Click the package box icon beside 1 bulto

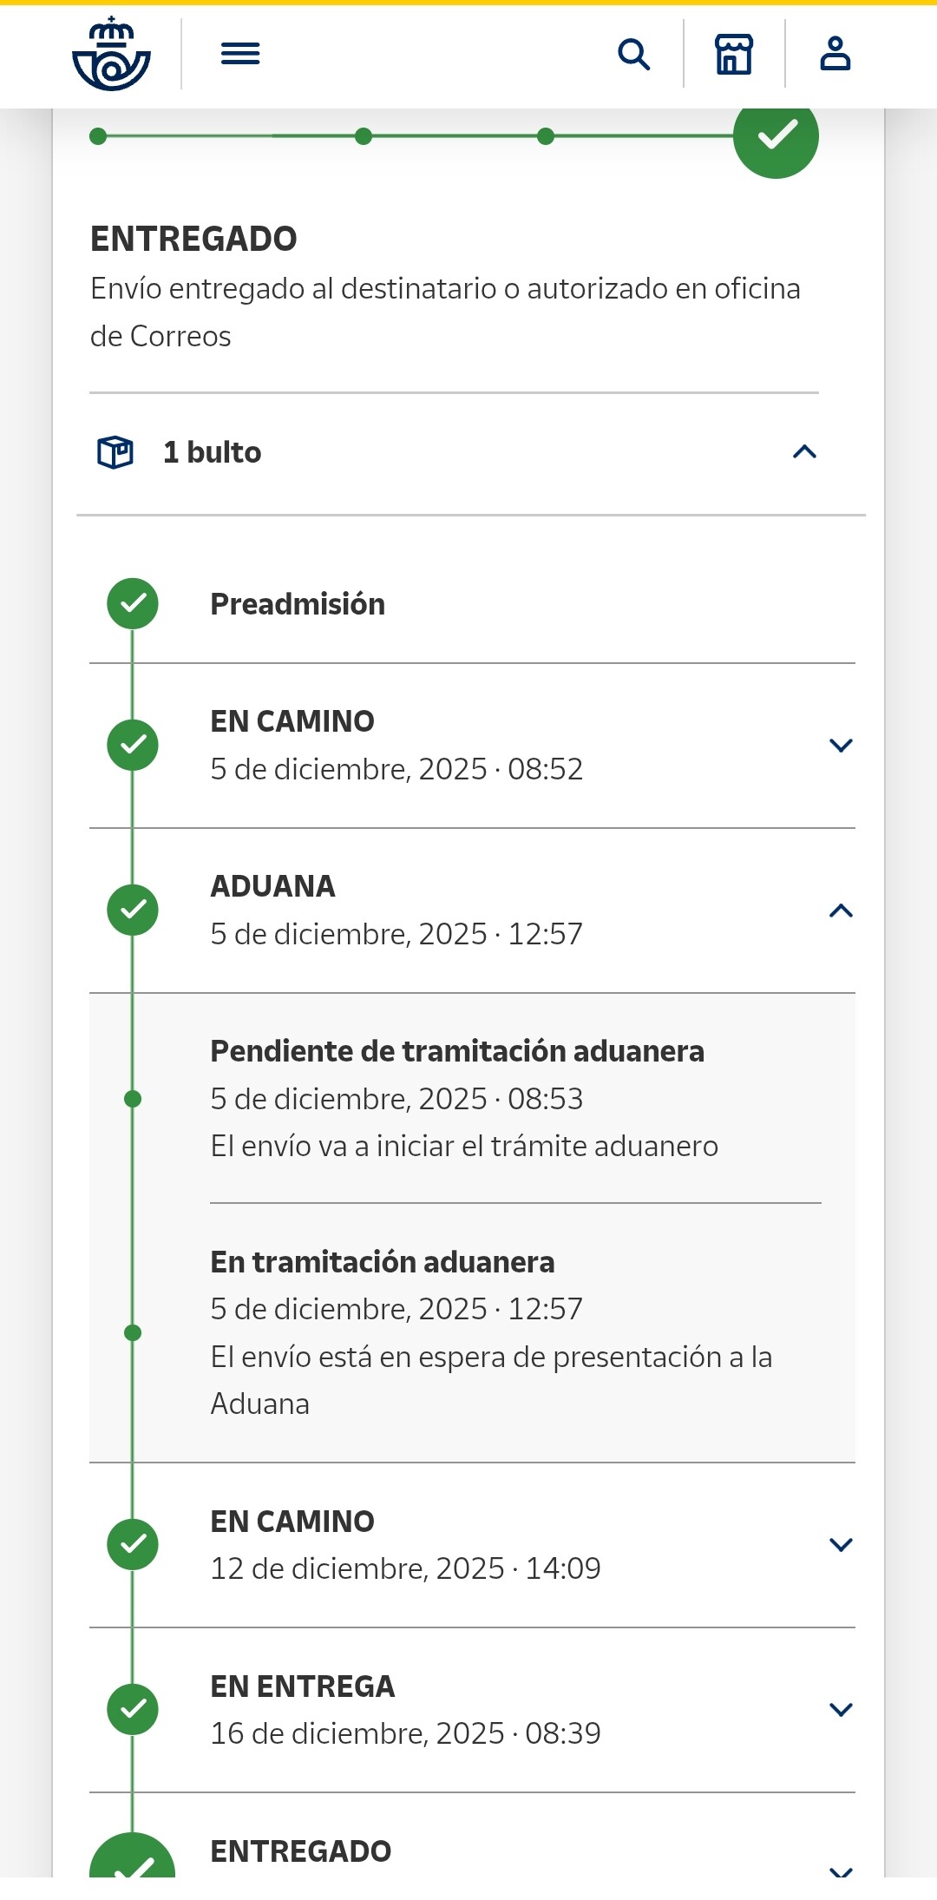[x=115, y=452]
